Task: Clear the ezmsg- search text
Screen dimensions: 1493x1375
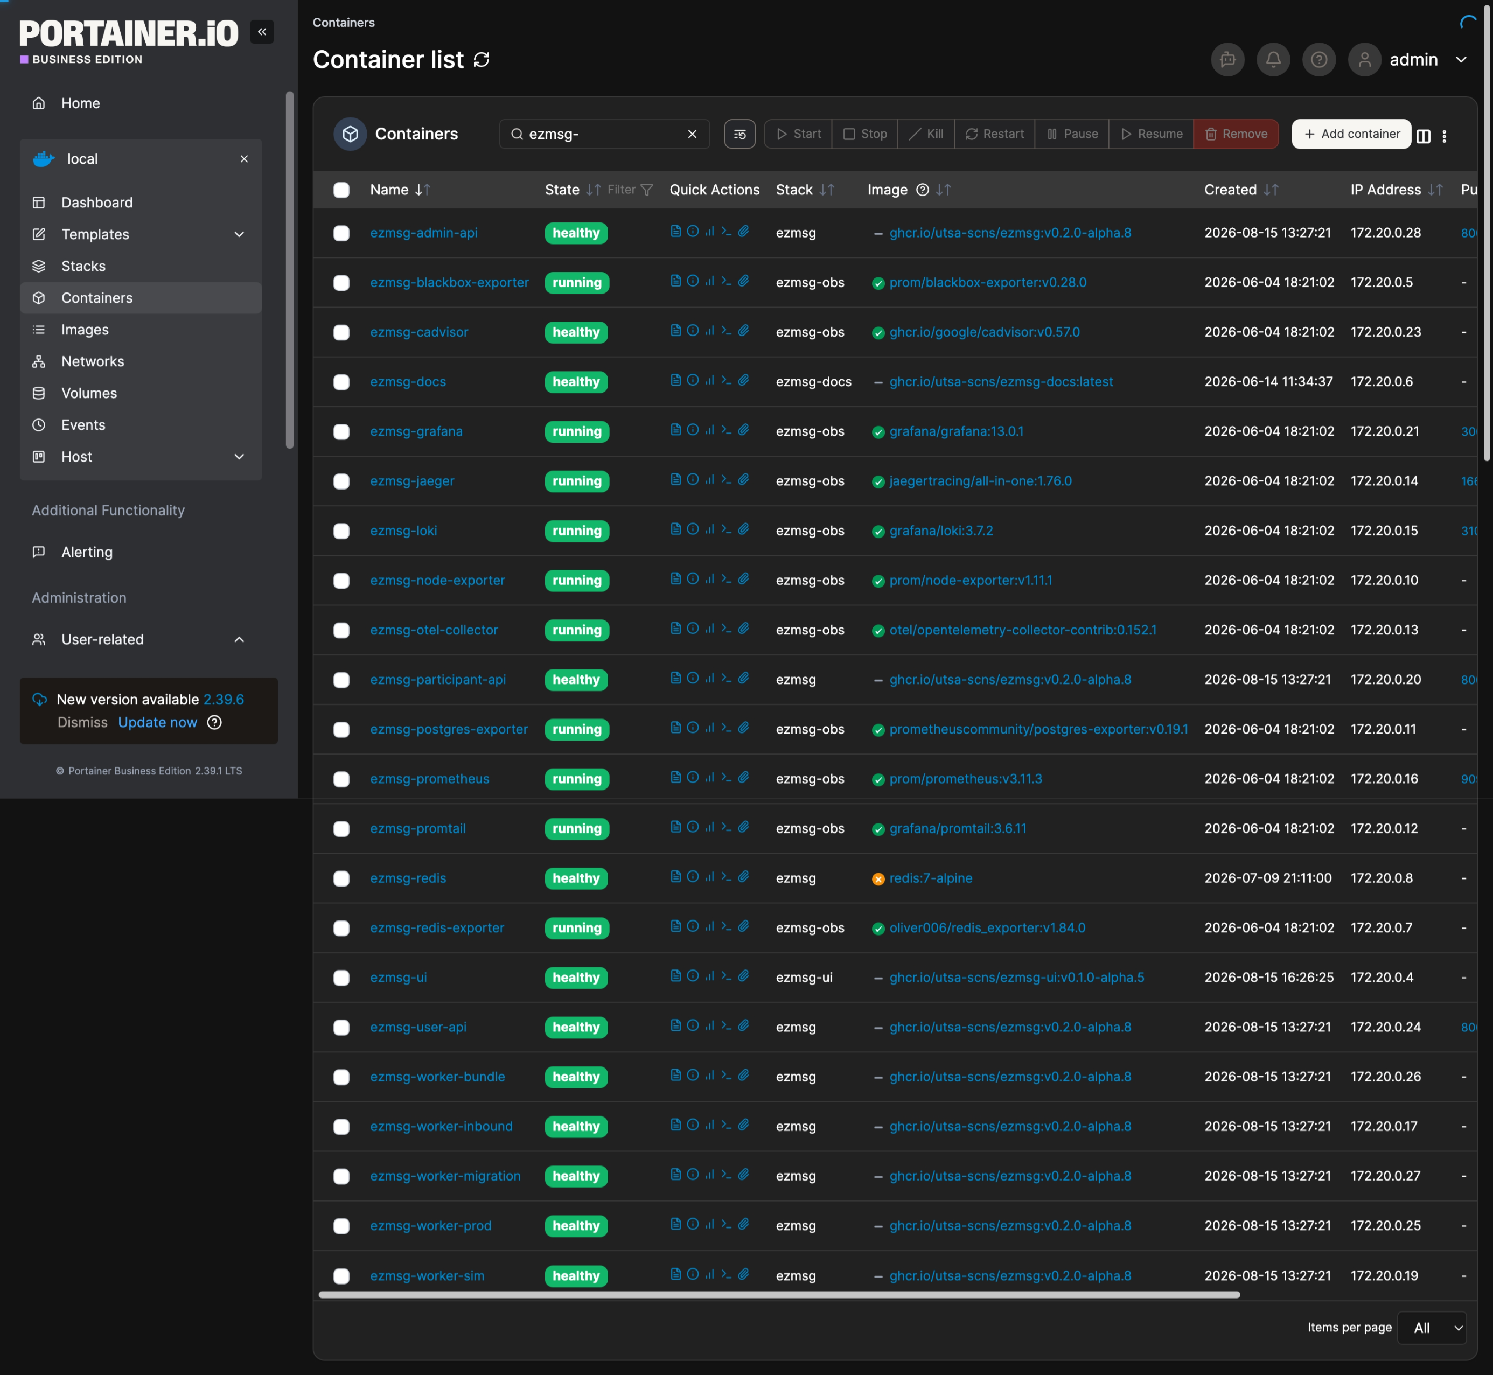Action: (692, 134)
